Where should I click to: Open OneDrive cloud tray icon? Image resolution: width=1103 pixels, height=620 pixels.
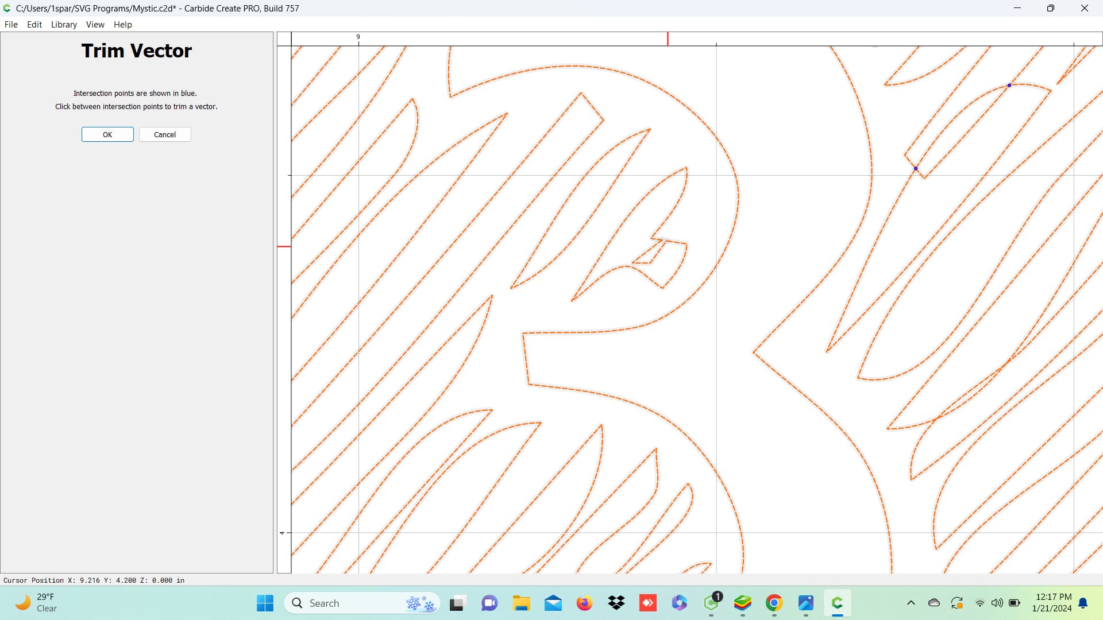point(934,603)
